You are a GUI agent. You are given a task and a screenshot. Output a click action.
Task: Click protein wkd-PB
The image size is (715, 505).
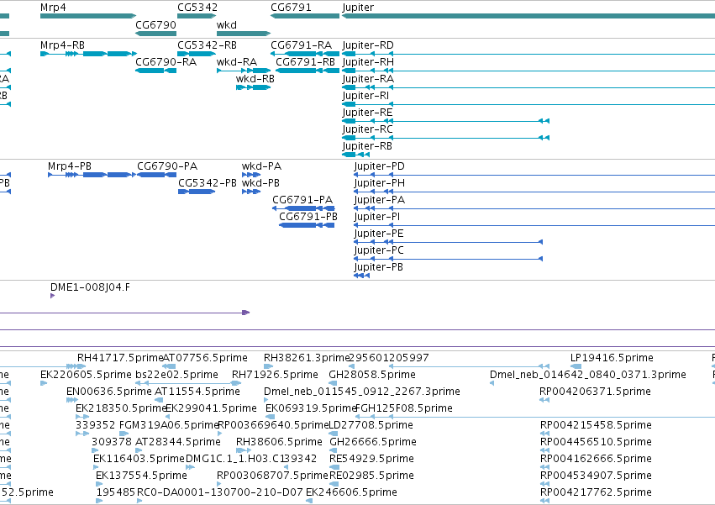[260, 183]
